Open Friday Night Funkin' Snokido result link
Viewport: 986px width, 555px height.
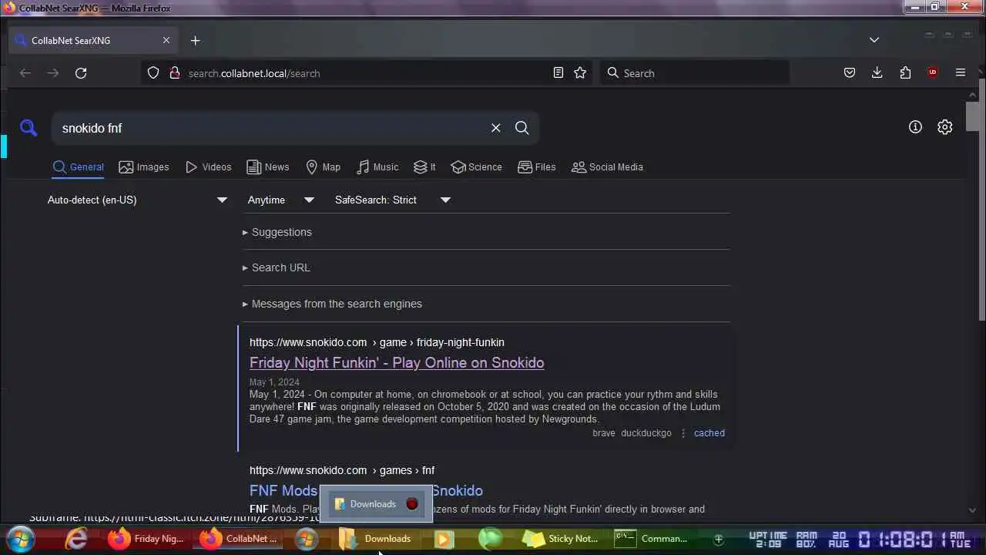pos(397,362)
